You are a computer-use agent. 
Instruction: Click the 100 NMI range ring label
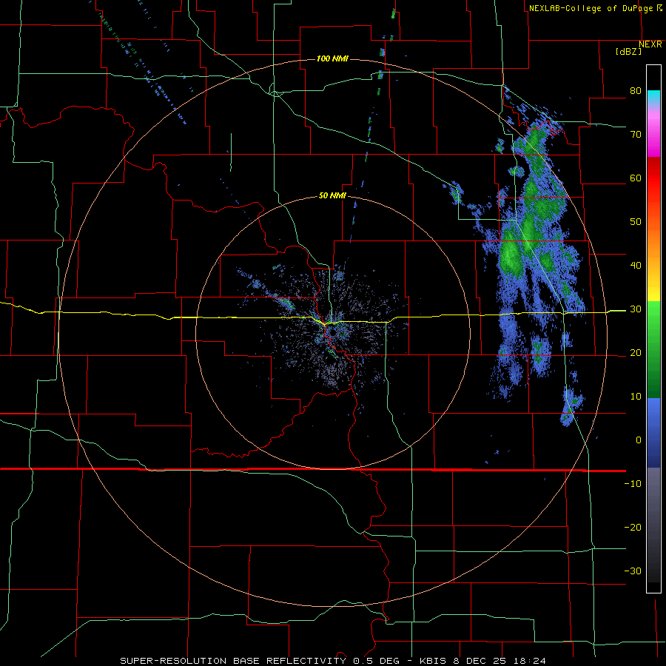332,58
